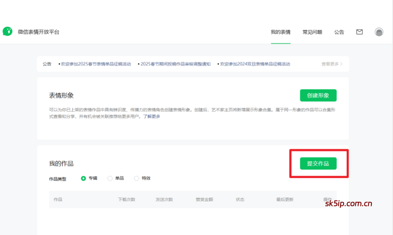Open 2025春节期间投稿作品审核调整通知 announcement
Viewport: 393px width, 235px height.
(x=175, y=64)
